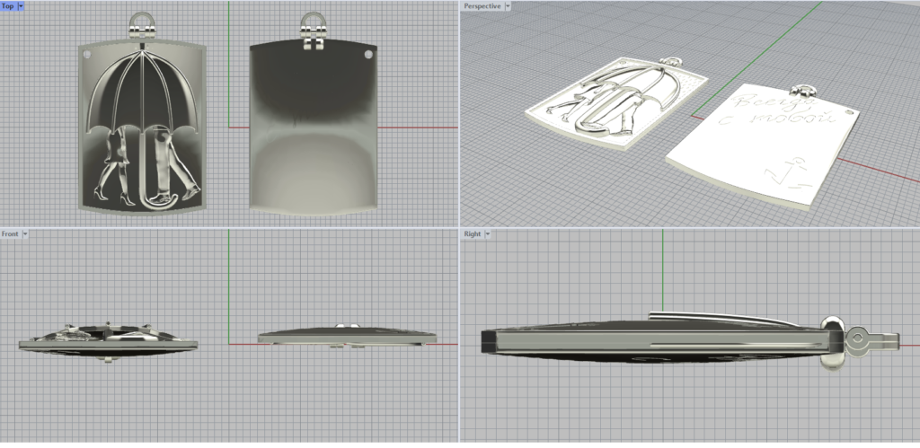Select left pendant profile in Front view

coord(108,339)
